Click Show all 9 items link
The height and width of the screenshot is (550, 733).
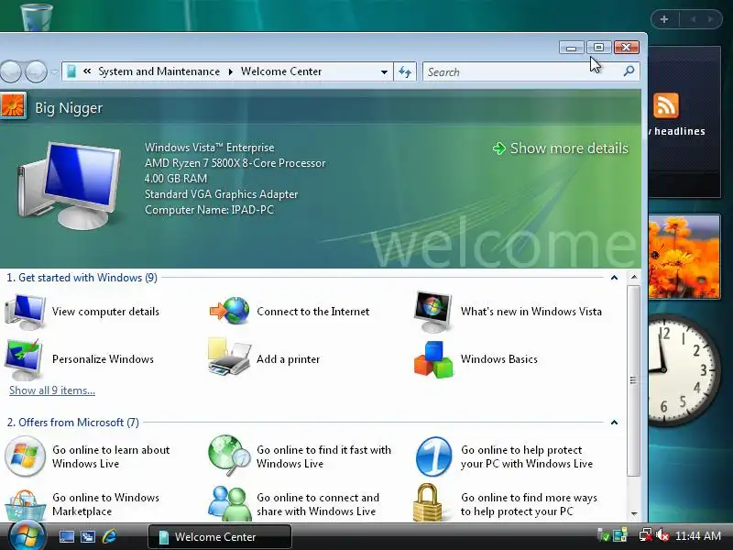pos(52,390)
